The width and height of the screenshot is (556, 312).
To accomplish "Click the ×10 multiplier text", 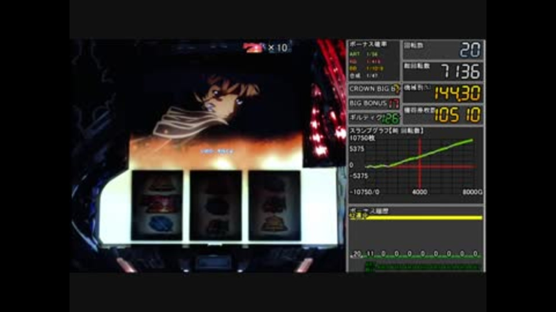I will [279, 47].
